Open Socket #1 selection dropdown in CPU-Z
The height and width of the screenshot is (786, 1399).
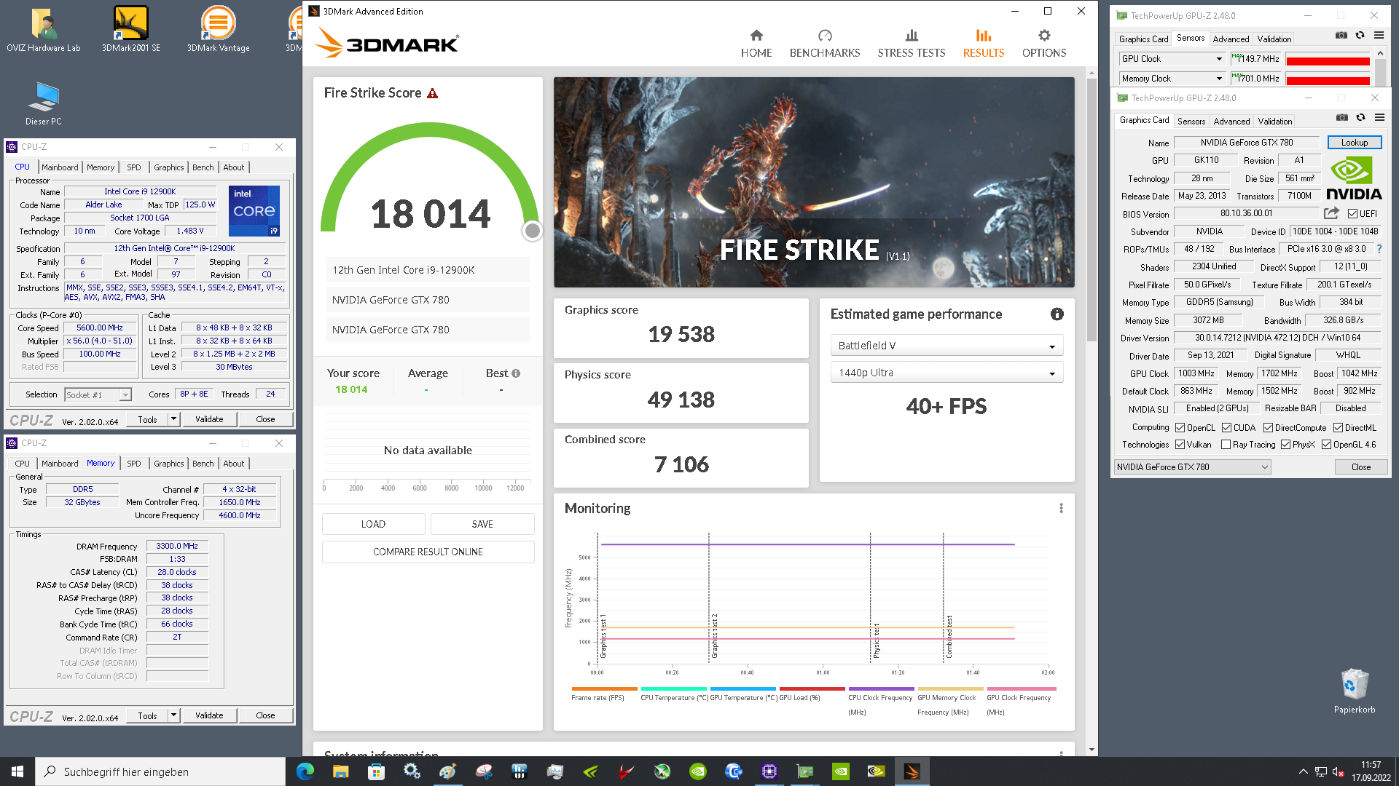tap(98, 394)
